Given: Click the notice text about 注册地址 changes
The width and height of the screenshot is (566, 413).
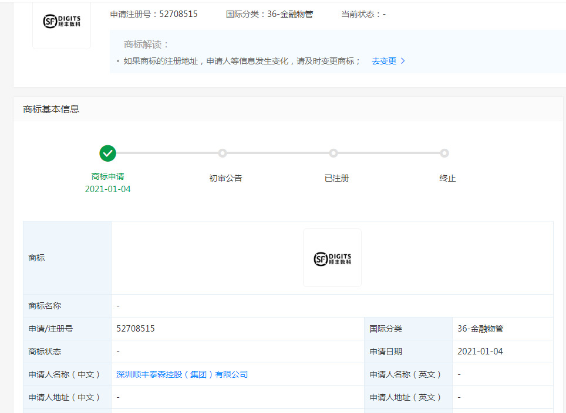Looking at the screenshot, I should click(x=242, y=61).
